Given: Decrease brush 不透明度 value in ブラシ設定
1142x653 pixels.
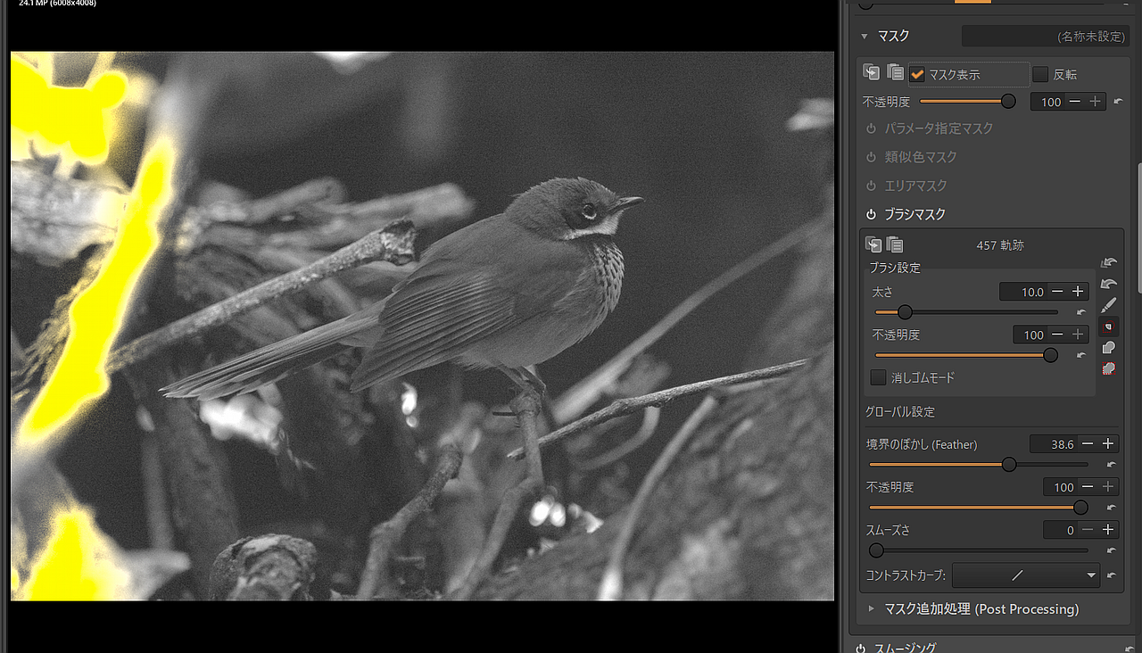Looking at the screenshot, I should pyautogui.click(x=1057, y=335).
